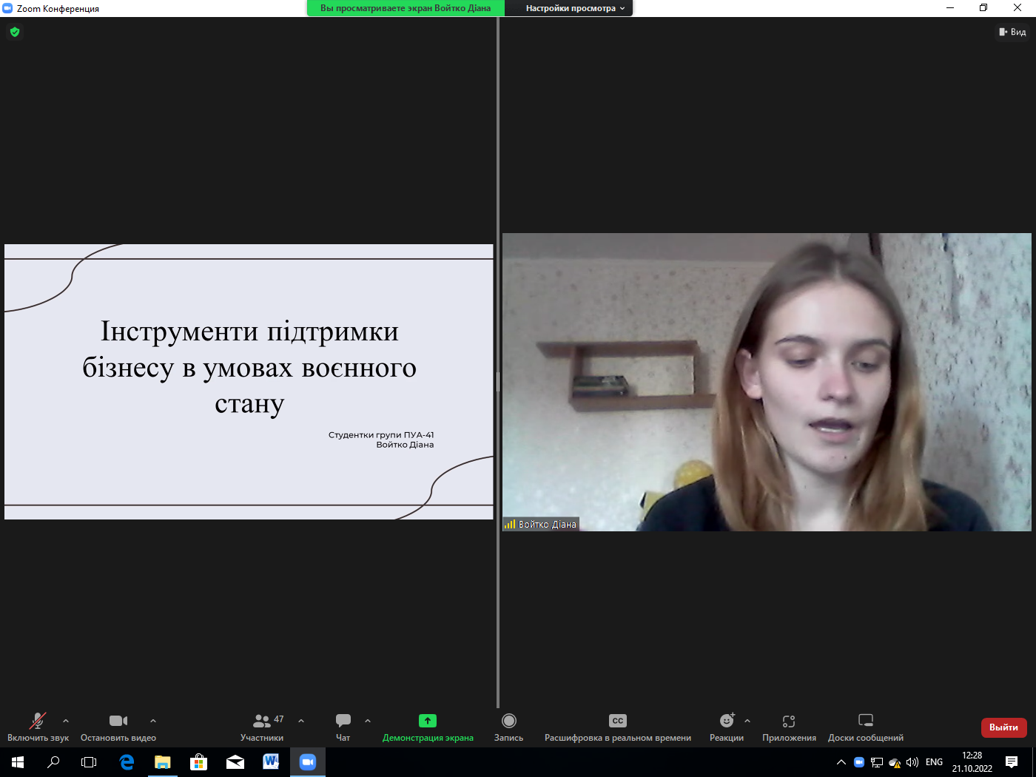Open the clock showing 12:28

coord(972,762)
